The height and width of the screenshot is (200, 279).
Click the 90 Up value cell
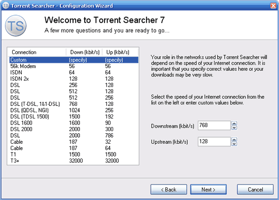point(108,123)
